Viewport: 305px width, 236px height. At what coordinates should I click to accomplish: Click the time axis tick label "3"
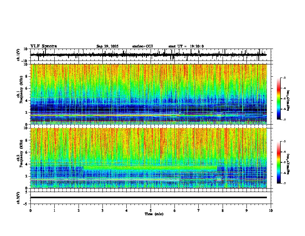(102, 211)
